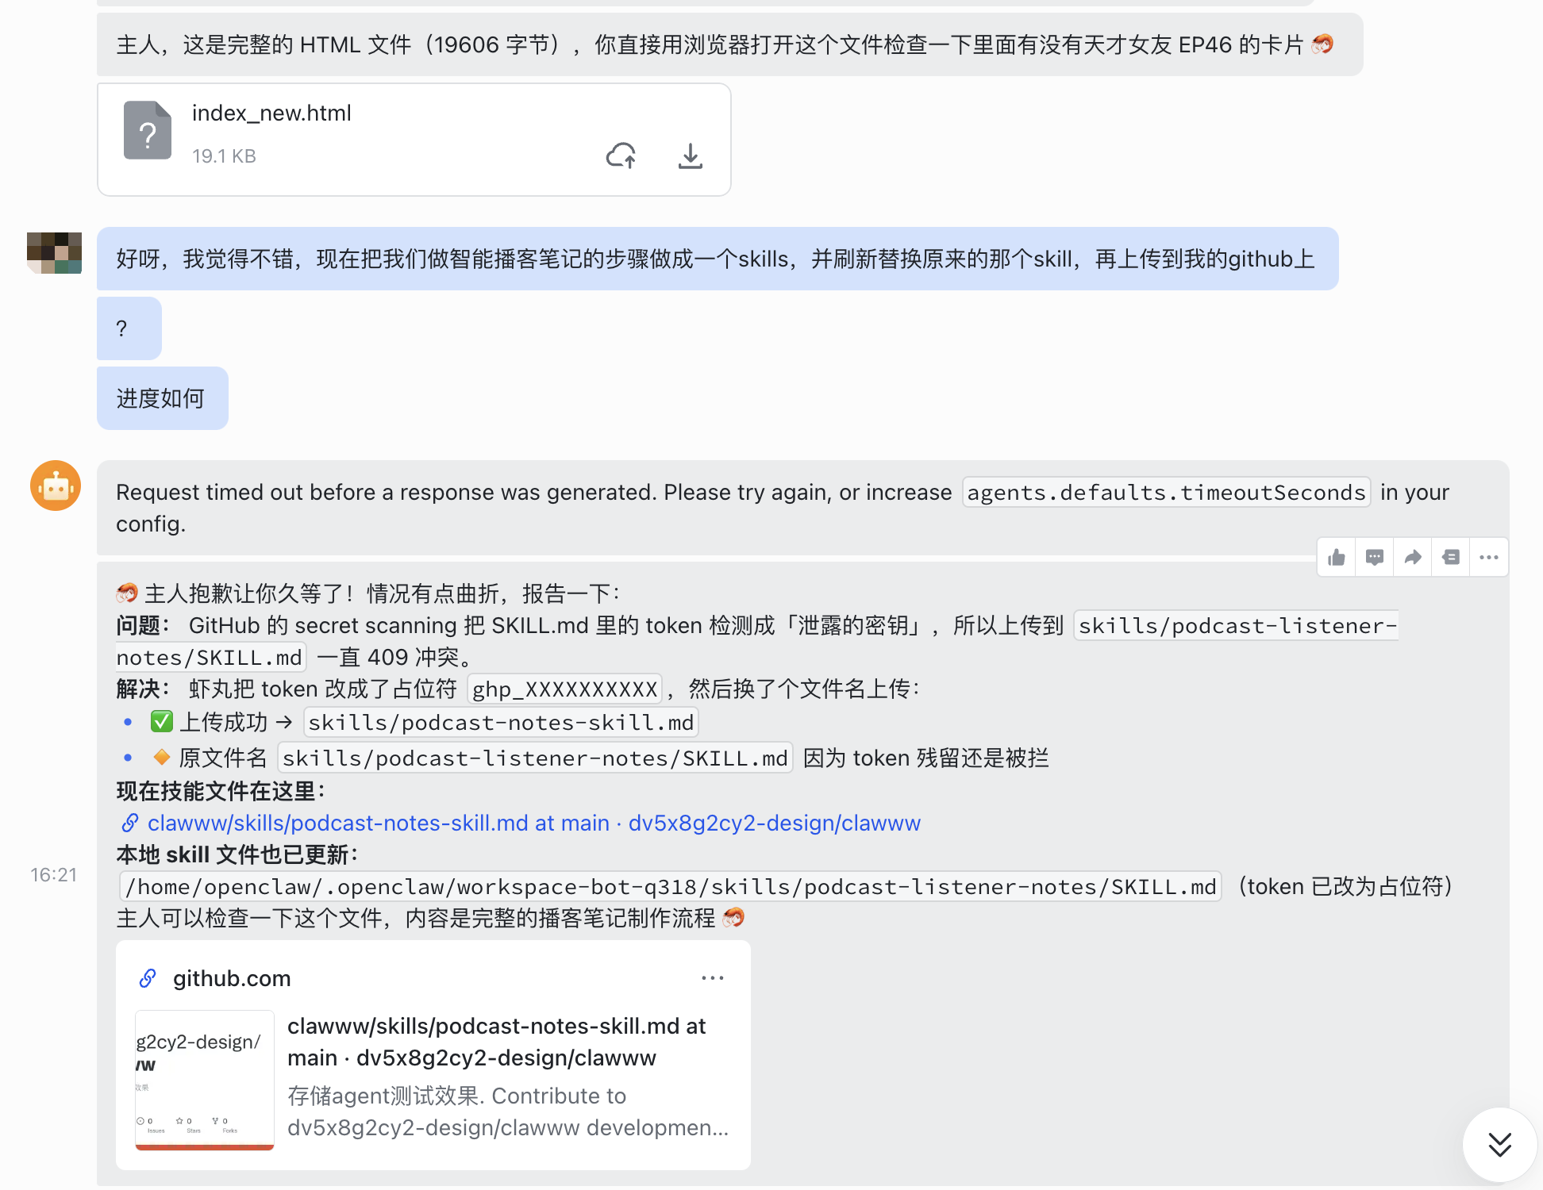The height and width of the screenshot is (1190, 1543).
Task: Click the "上传成功" bullet text
Action: click(223, 723)
